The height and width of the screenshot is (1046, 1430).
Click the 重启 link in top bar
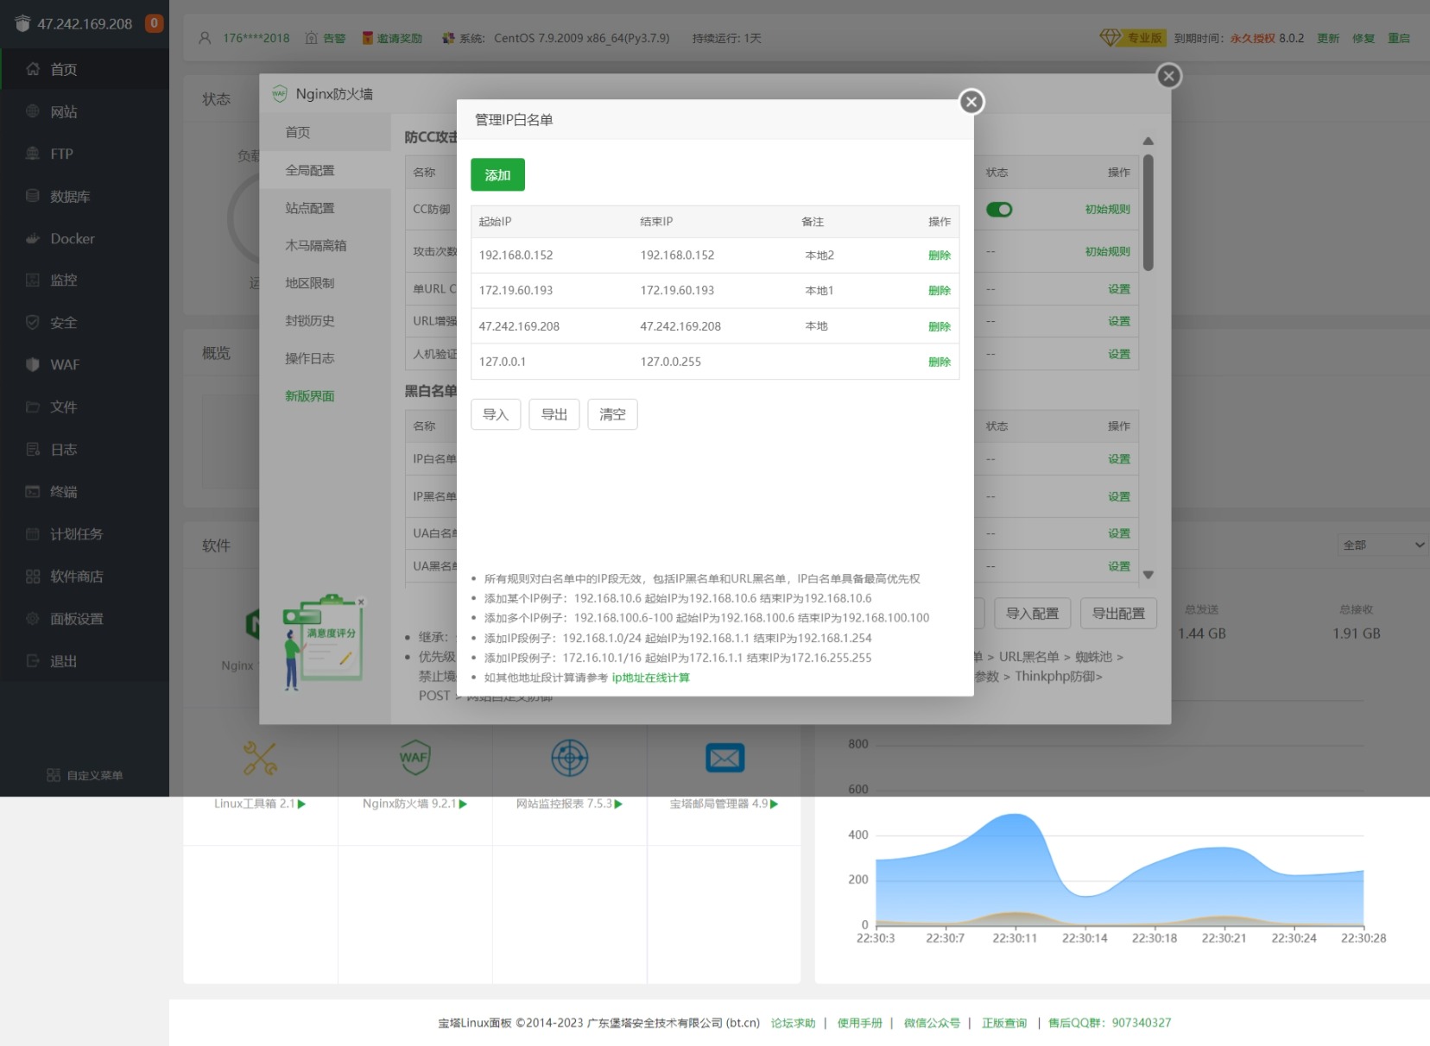1399,38
